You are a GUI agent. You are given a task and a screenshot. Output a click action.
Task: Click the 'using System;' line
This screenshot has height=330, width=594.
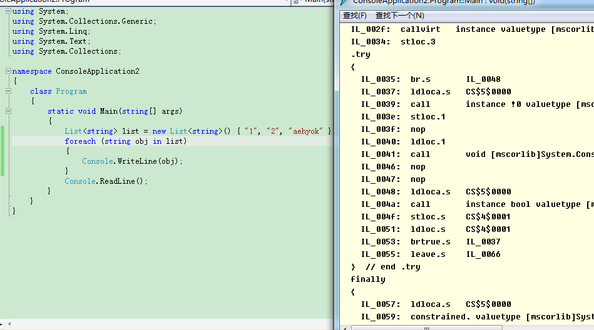point(41,11)
